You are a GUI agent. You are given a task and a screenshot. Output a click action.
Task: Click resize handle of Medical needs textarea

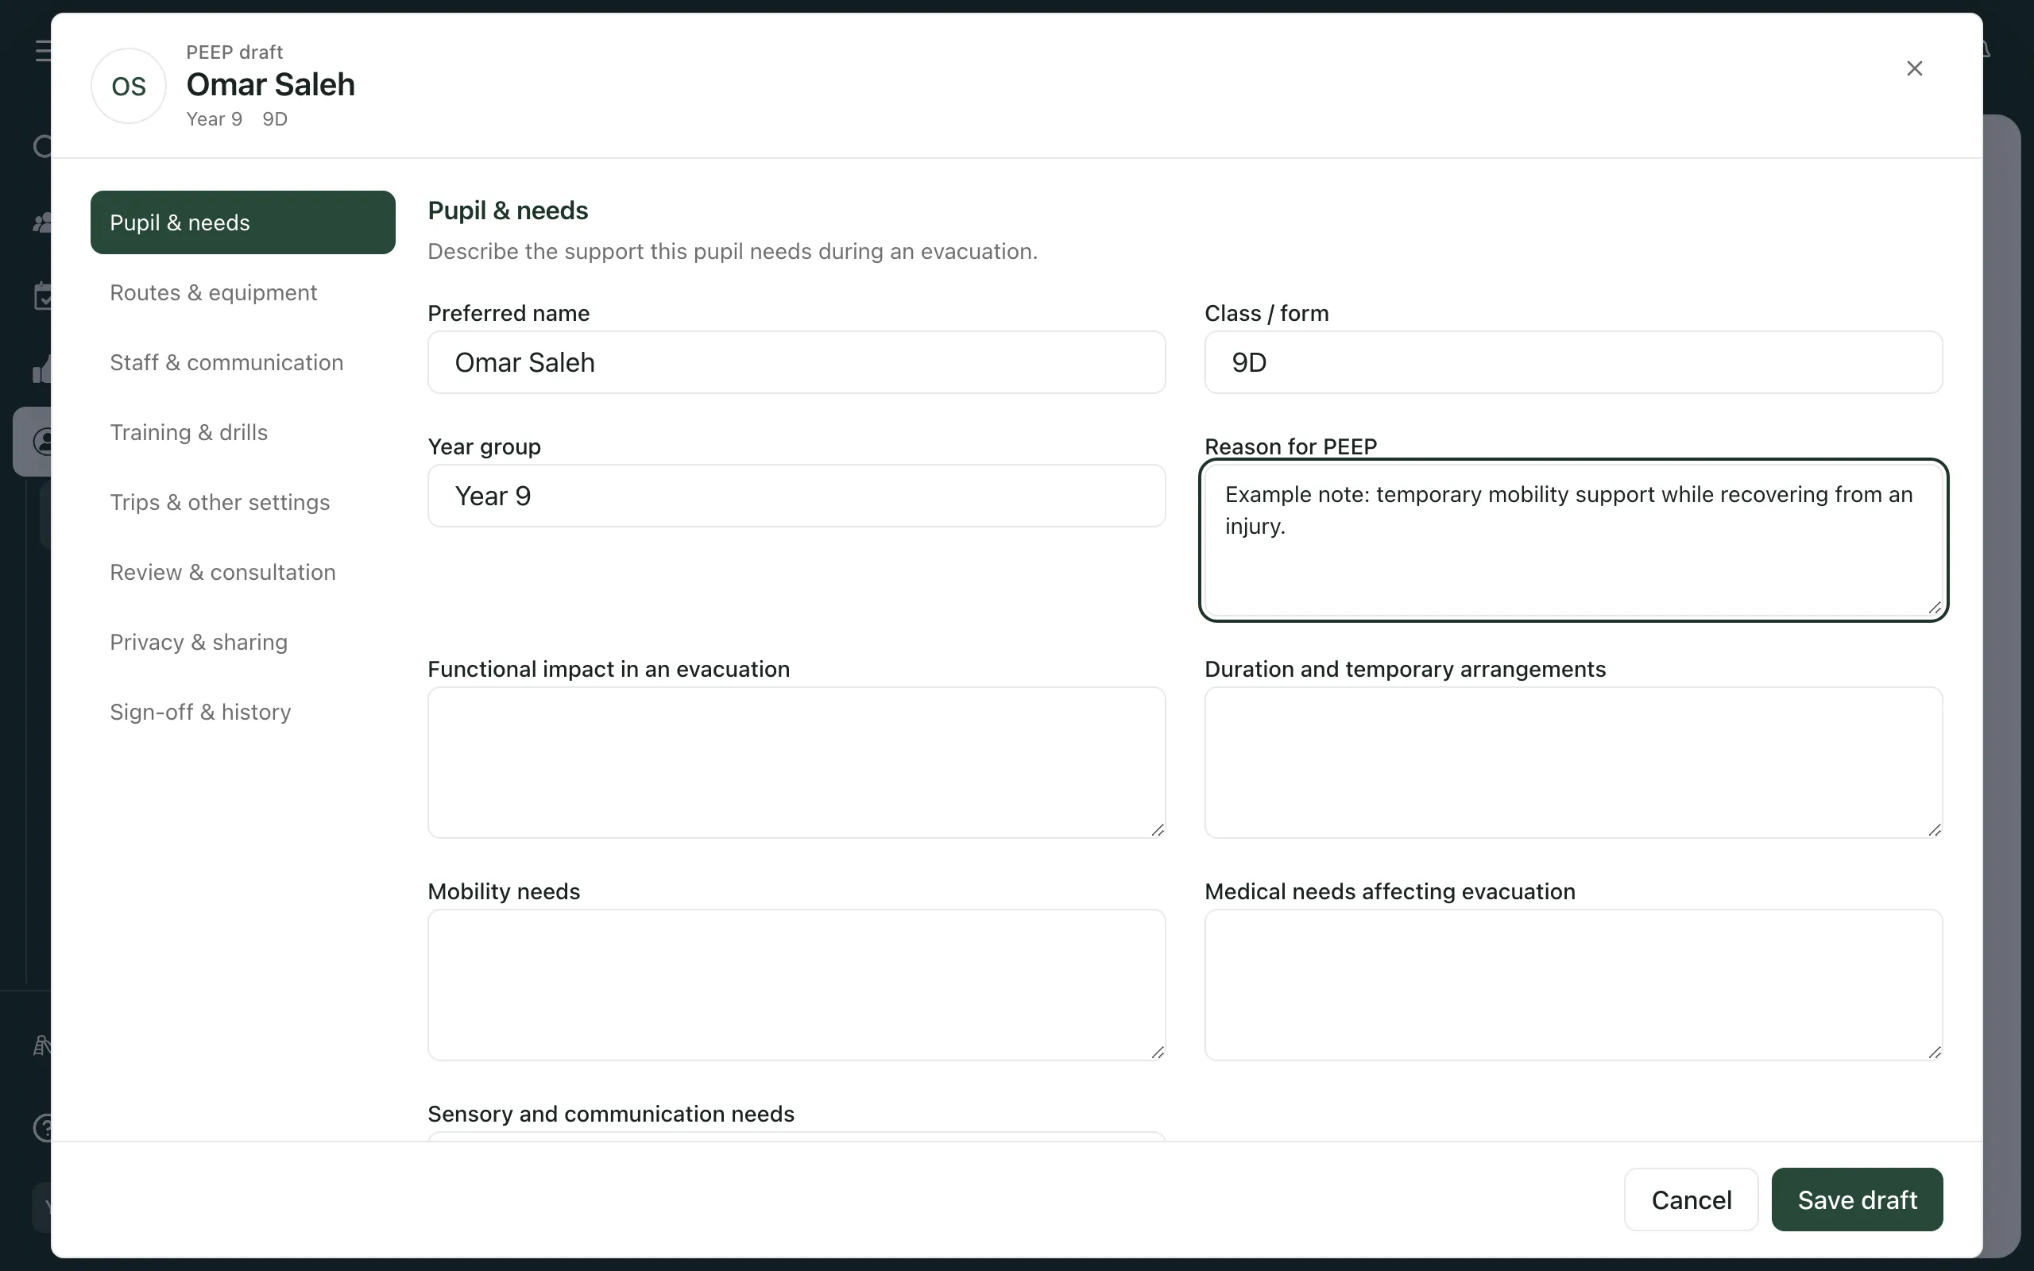pyautogui.click(x=1934, y=1052)
